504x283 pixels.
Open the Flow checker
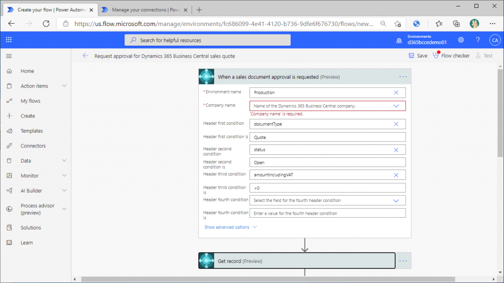pyautogui.click(x=451, y=56)
